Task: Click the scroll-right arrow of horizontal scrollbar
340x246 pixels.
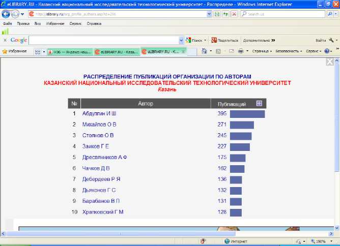Action: (x=331, y=234)
